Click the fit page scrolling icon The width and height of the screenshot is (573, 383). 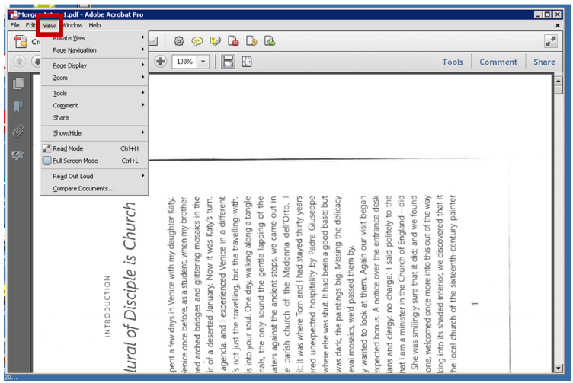coord(228,62)
